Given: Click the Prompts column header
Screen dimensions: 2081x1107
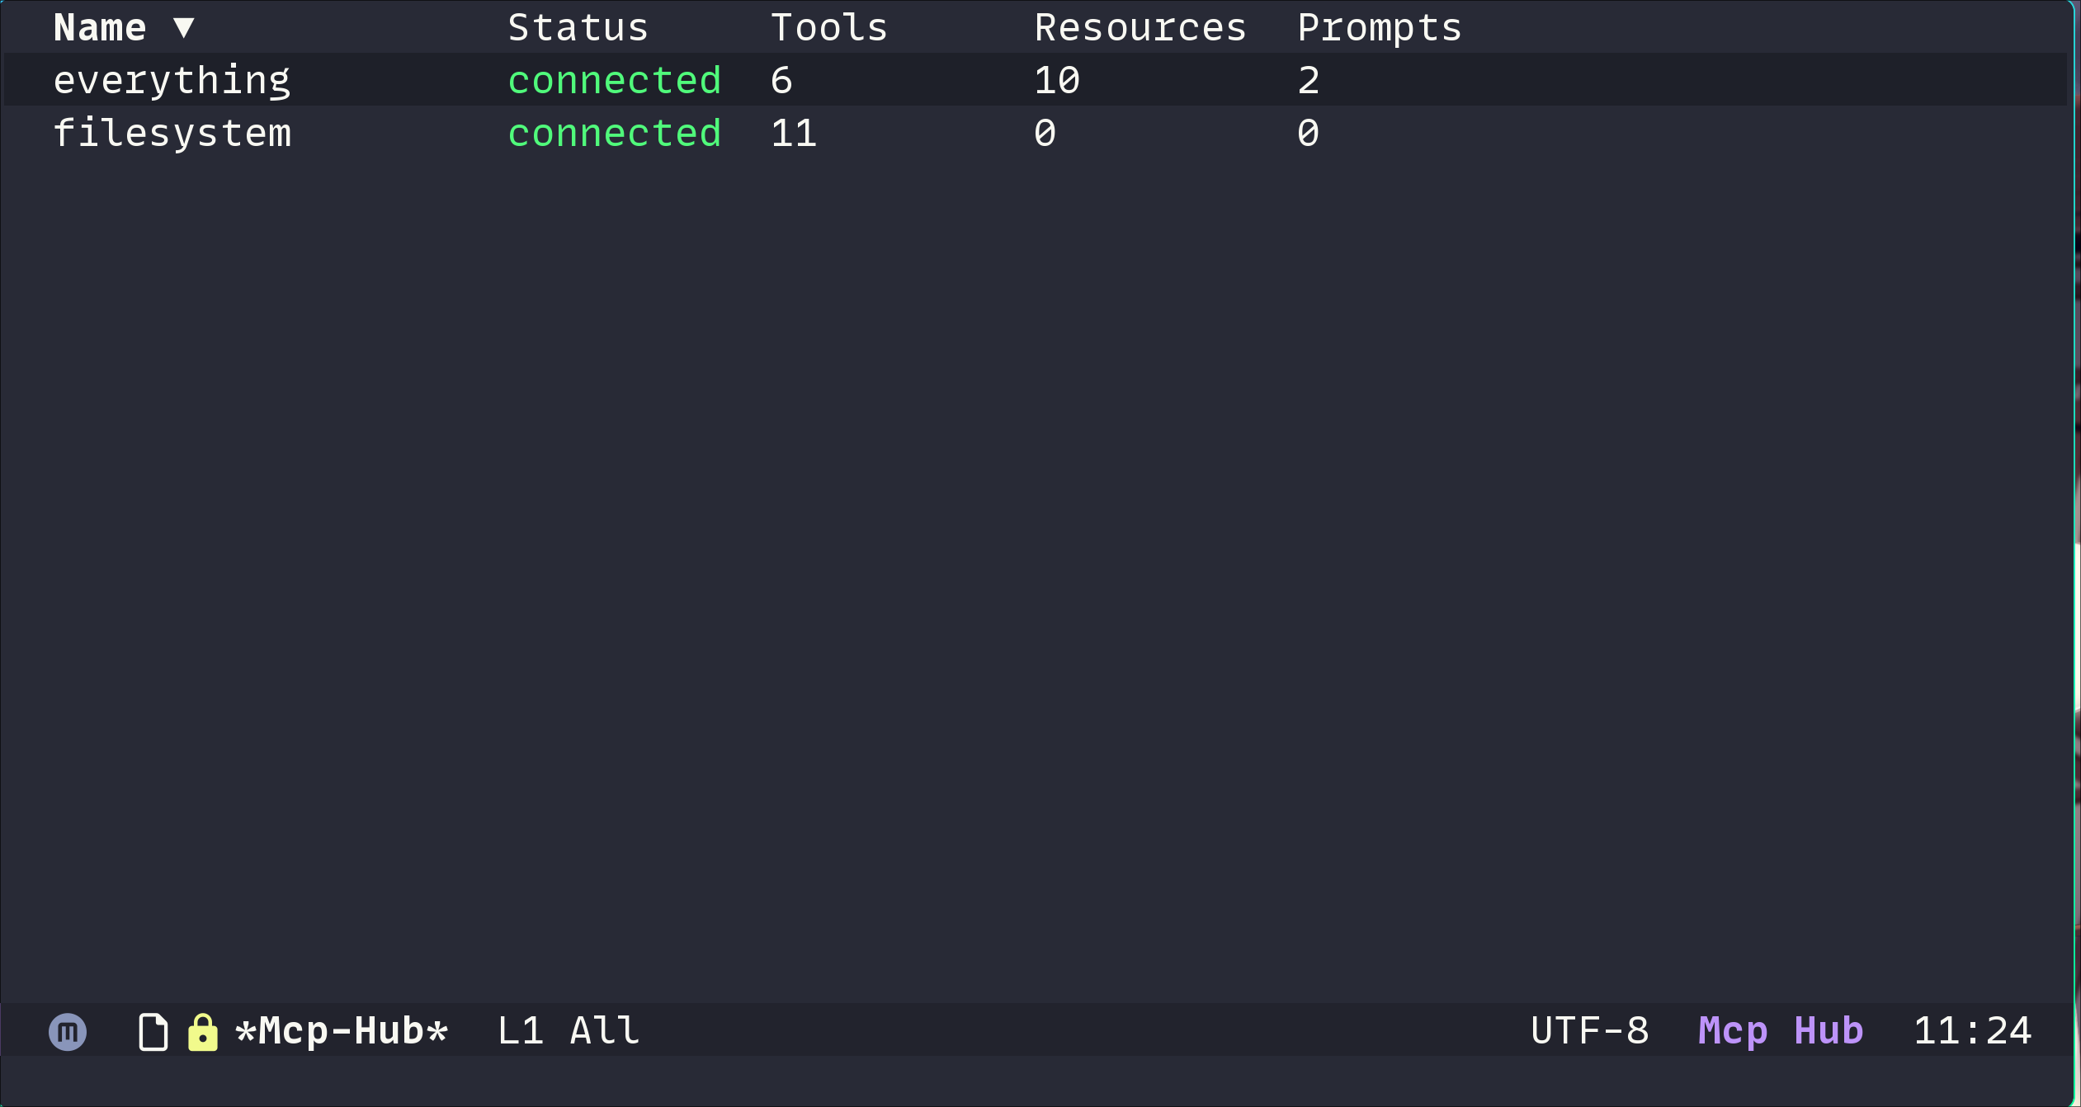Looking at the screenshot, I should [1379, 28].
